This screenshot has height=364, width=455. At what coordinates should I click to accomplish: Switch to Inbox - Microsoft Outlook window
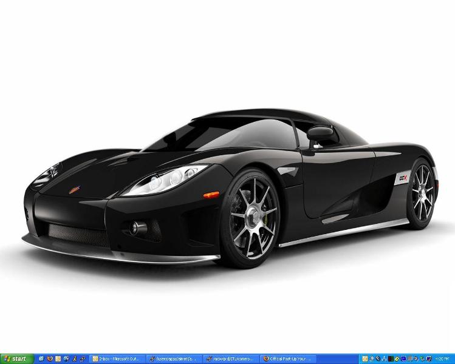point(118,359)
